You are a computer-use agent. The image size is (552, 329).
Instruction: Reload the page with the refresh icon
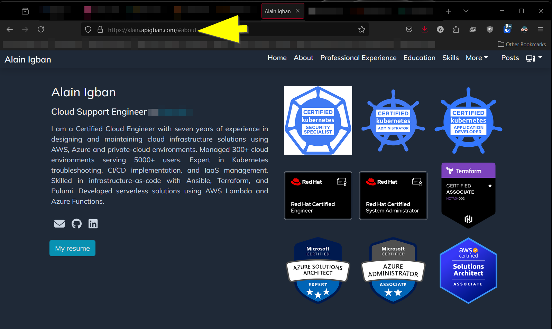point(41,30)
